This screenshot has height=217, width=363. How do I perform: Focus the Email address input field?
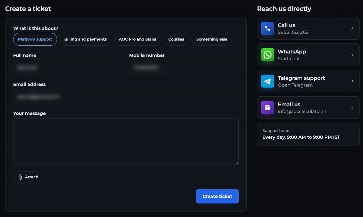[126, 97]
